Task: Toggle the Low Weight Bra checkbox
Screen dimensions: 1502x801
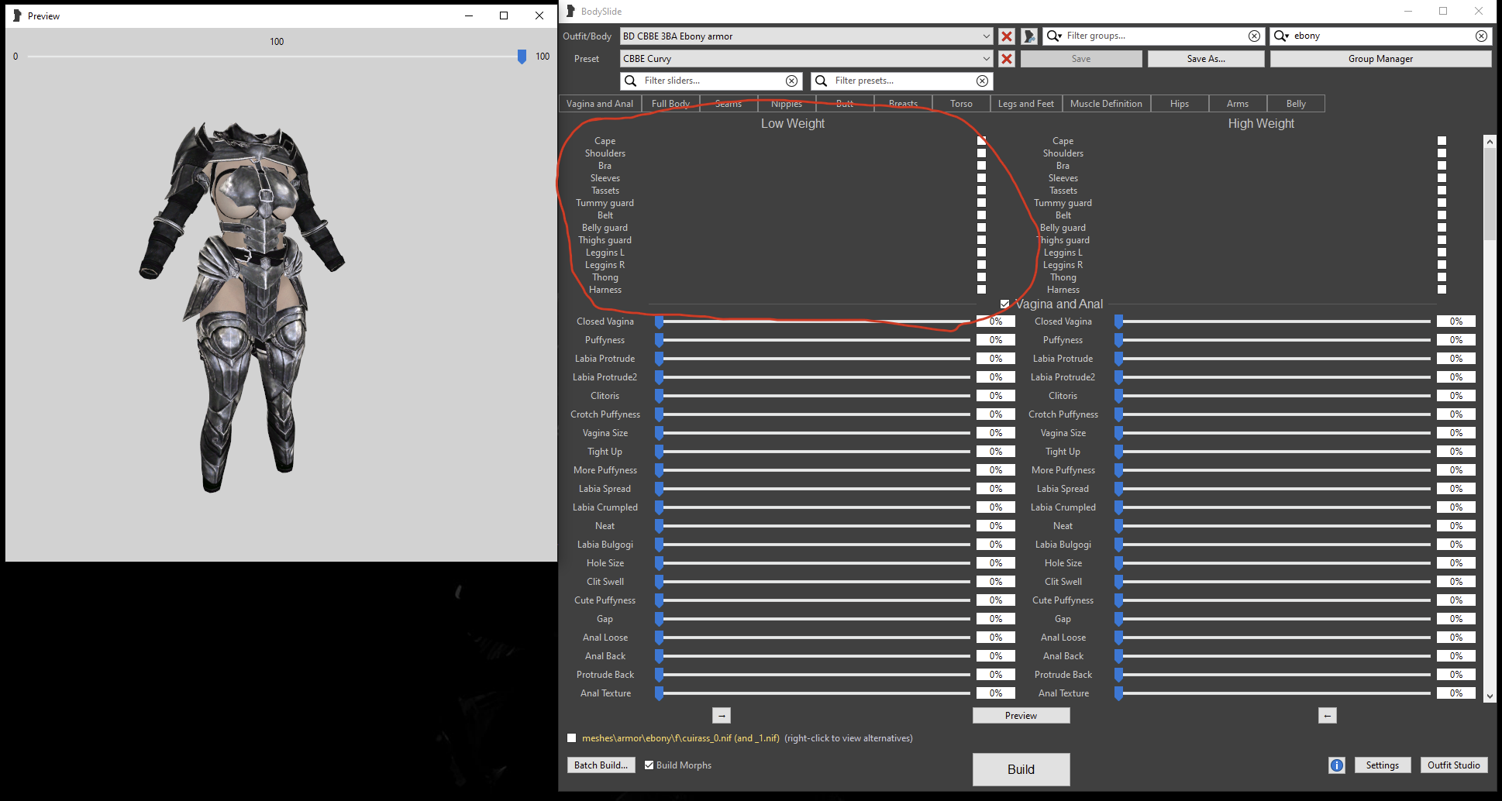Action: (981, 166)
